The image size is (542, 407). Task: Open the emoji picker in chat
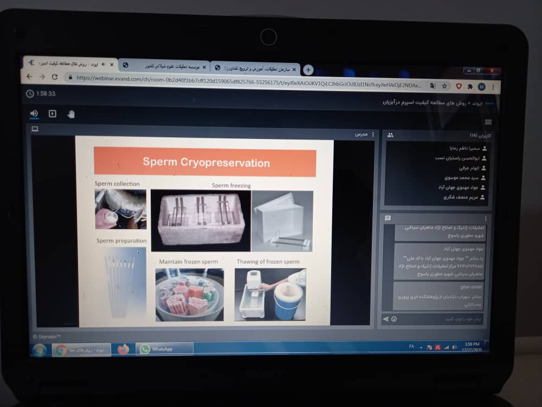click(394, 319)
